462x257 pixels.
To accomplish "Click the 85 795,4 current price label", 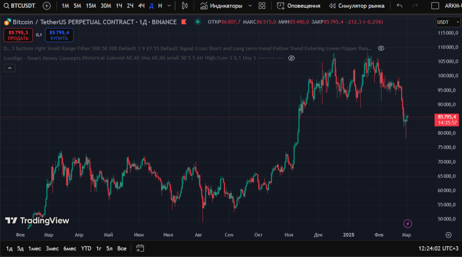I will tap(447, 117).
